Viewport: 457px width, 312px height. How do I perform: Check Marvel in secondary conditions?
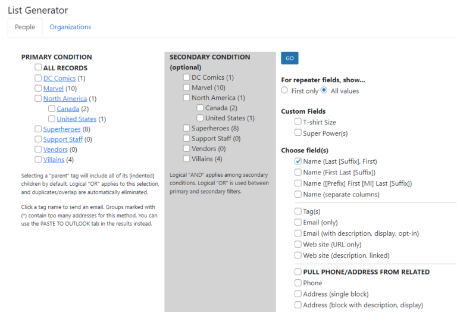[x=187, y=88]
